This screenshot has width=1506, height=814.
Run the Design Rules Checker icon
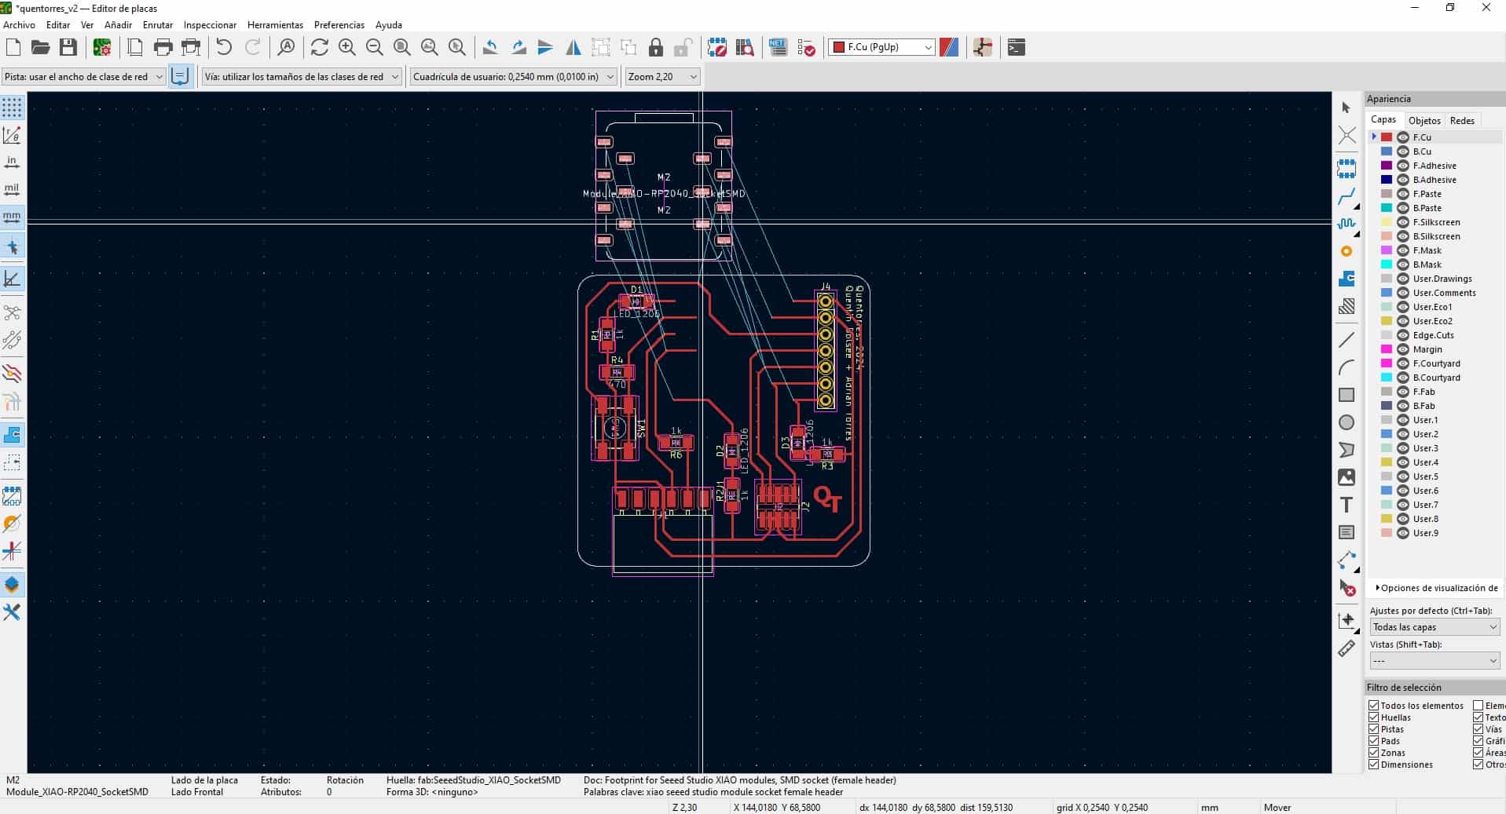pos(806,47)
